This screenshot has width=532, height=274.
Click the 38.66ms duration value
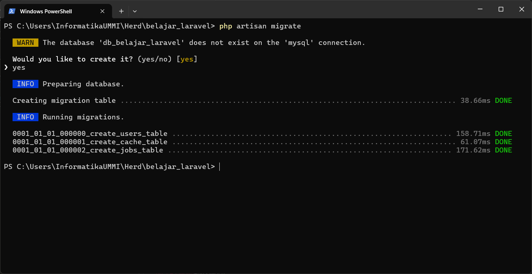[x=475, y=100]
